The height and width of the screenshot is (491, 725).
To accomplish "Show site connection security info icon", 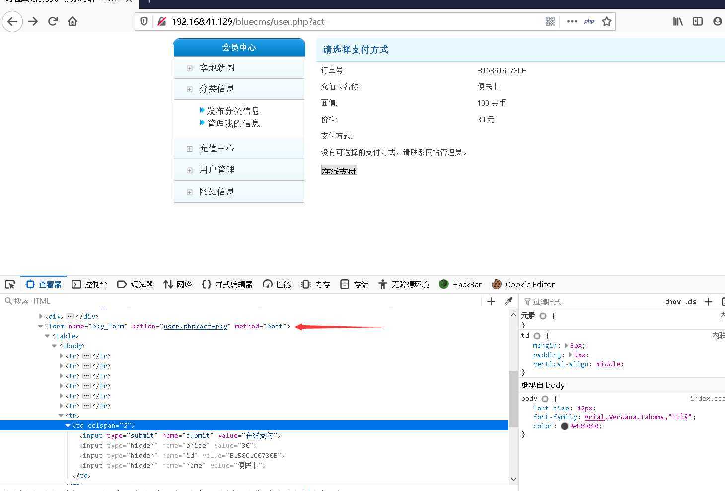I will pyautogui.click(x=161, y=21).
